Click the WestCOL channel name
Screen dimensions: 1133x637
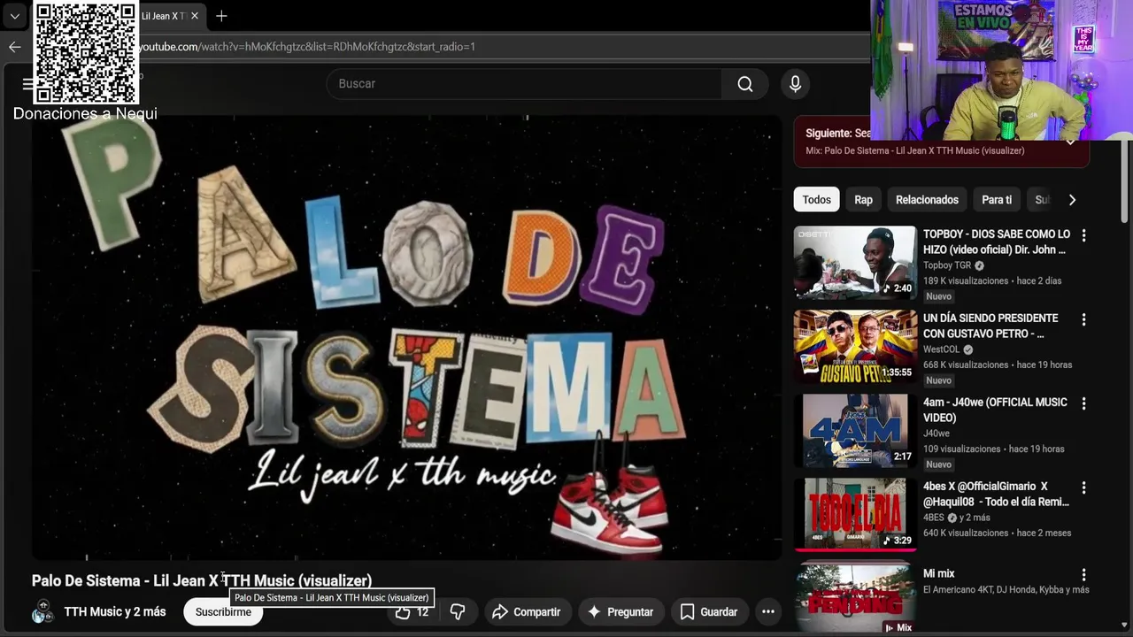pyautogui.click(x=942, y=349)
